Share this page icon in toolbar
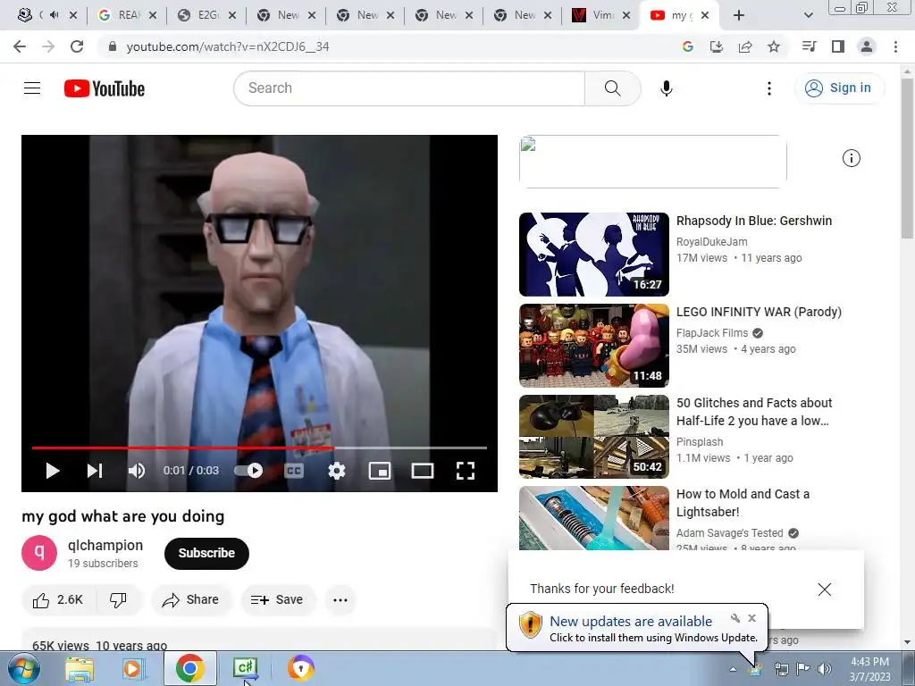Screen dimensions: 915x686 [745, 46]
